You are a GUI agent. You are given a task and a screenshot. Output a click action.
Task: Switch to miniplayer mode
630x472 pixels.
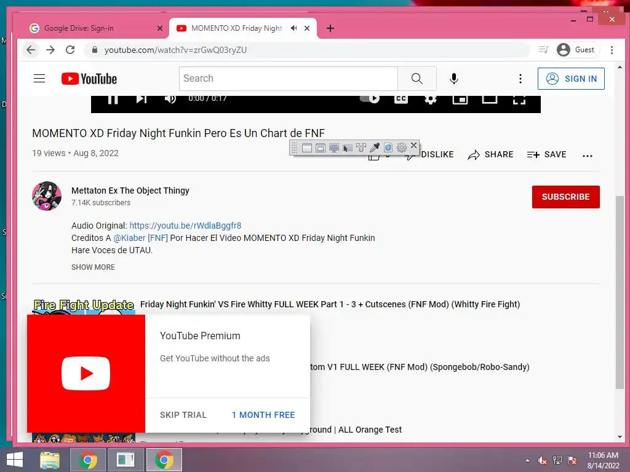[x=460, y=99]
